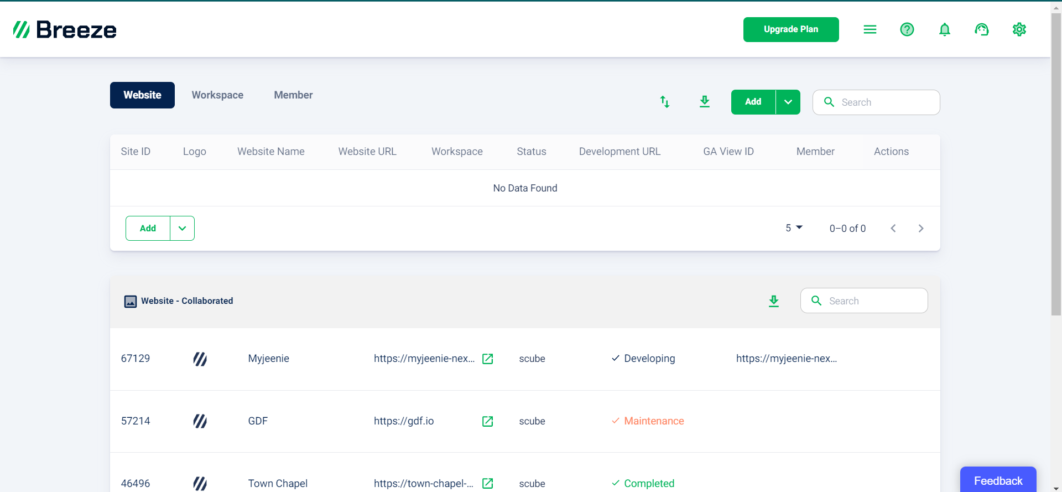Click the Actions column header

coord(891,152)
